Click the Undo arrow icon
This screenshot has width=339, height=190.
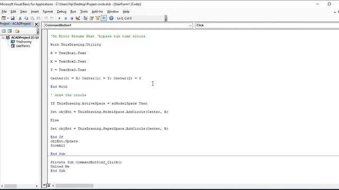[x=46, y=18]
